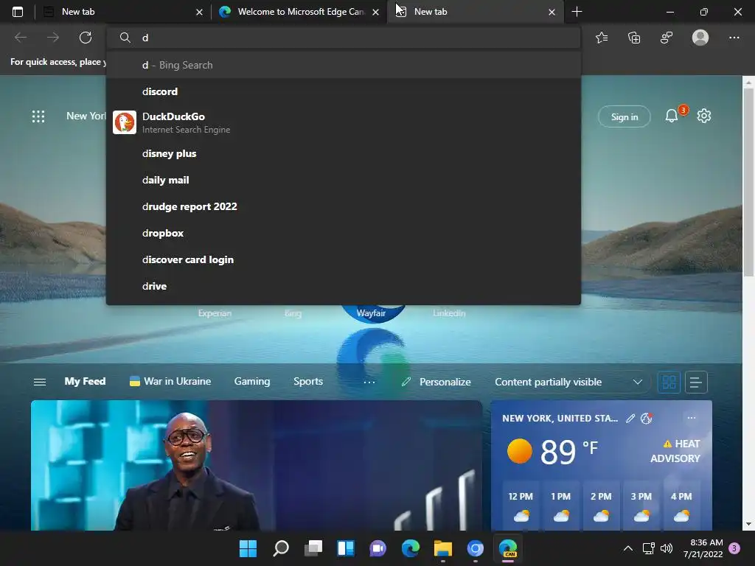The height and width of the screenshot is (566, 755).
Task: Open the taskbar clock showing 8:36 AM
Action: pos(703,548)
